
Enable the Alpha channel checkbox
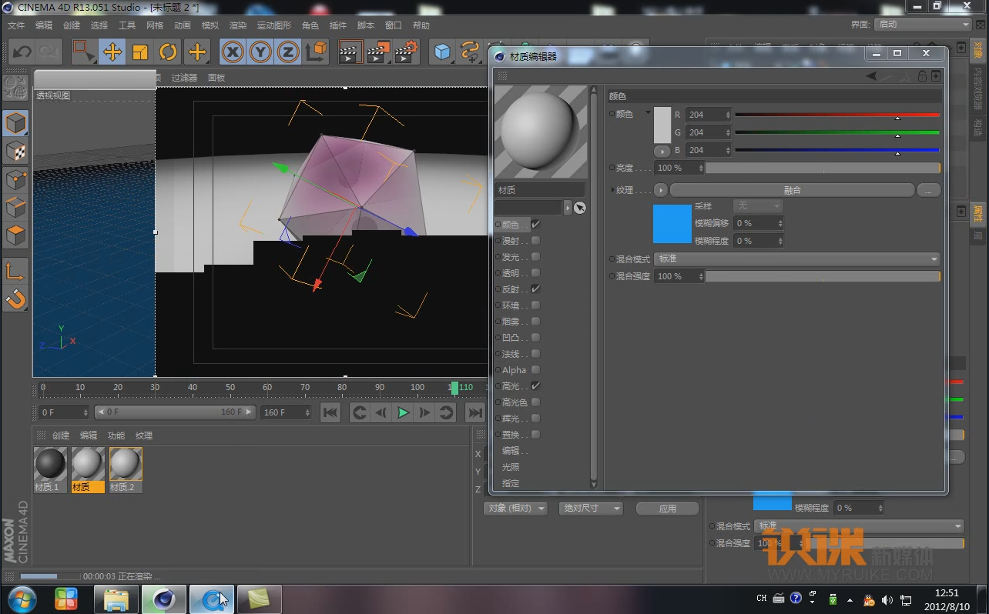pyautogui.click(x=535, y=370)
